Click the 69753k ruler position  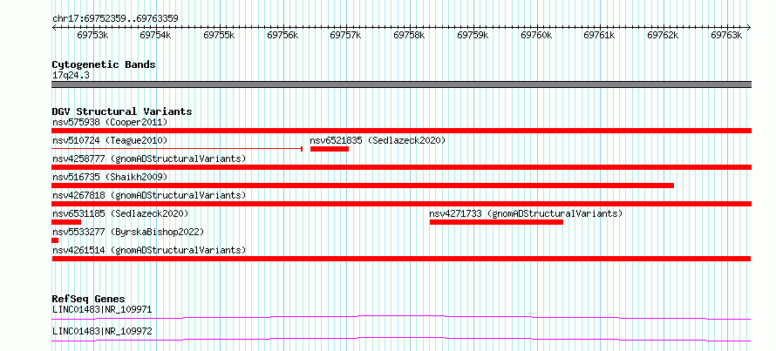(x=92, y=35)
